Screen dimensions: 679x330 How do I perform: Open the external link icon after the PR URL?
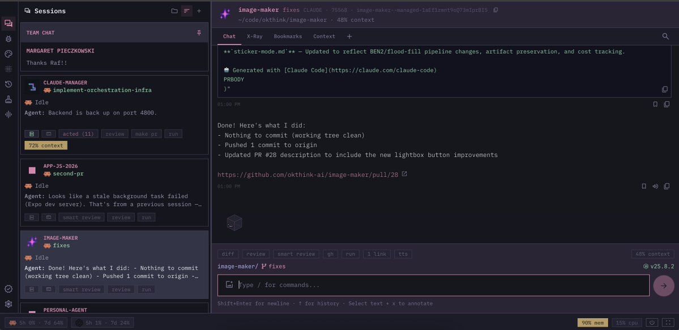(x=404, y=174)
